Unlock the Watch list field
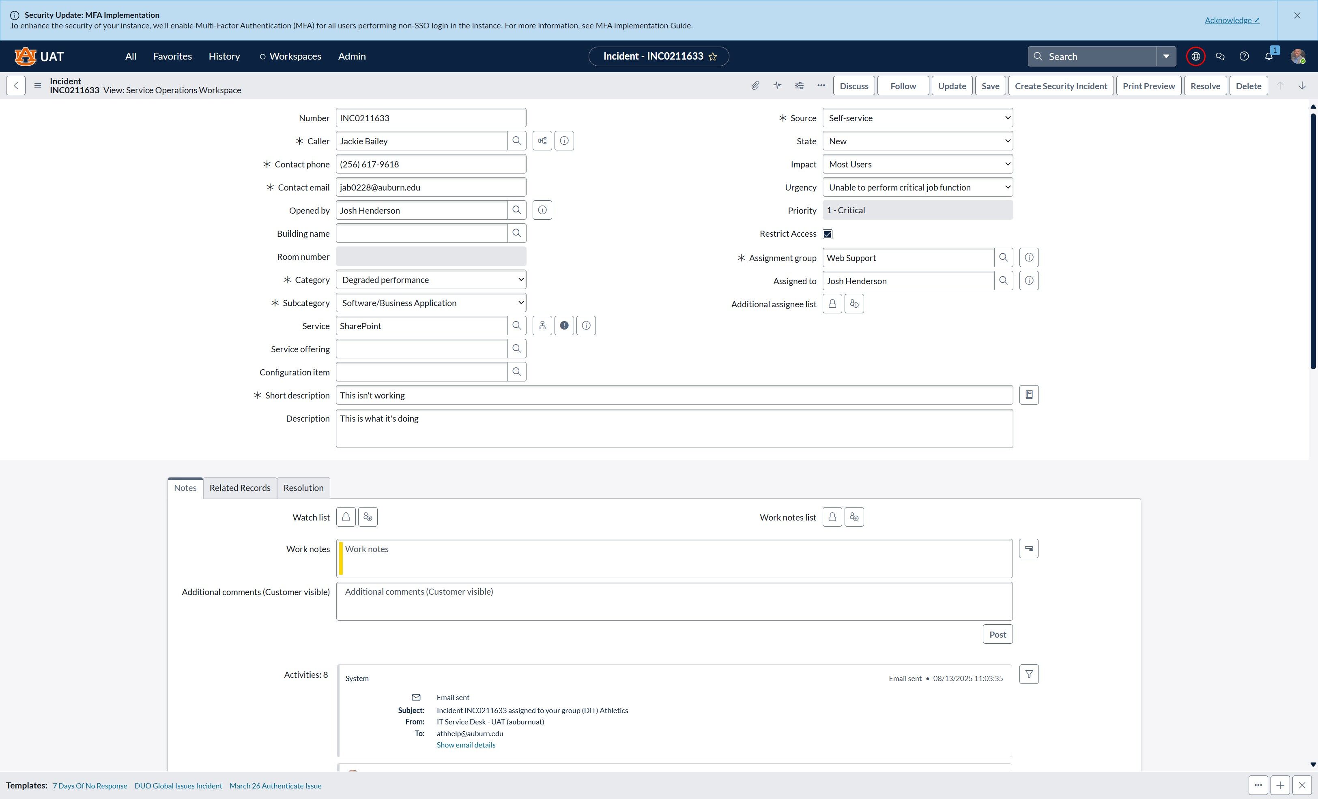 (x=346, y=517)
